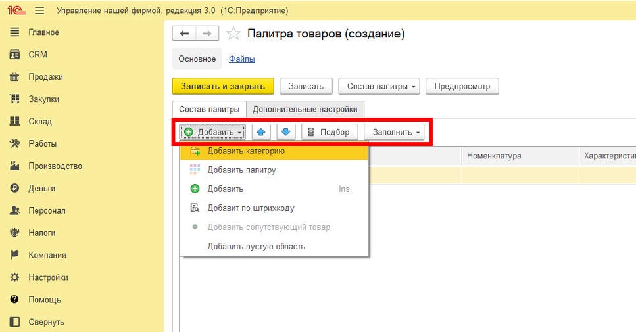636x332 pixels.
Task: Click Записать и закрыть
Action: click(223, 86)
